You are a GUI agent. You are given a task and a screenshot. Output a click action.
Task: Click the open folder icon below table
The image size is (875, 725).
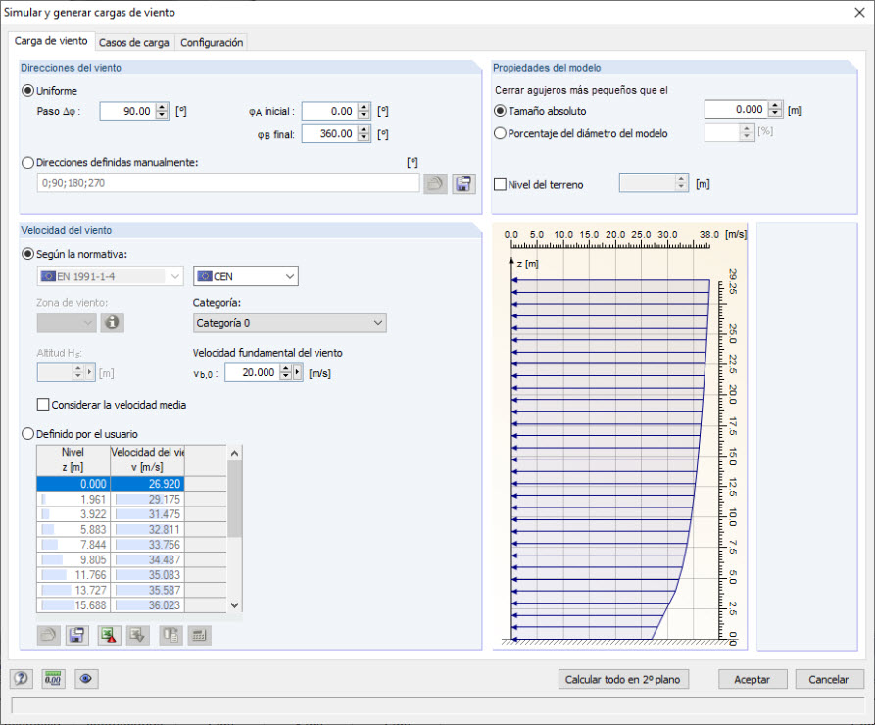(x=49, y=635)
